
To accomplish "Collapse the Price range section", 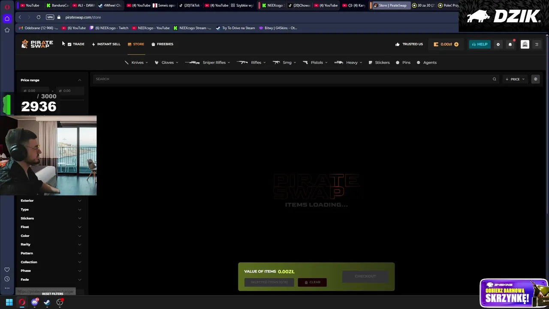I will click(x=79, y=80).
